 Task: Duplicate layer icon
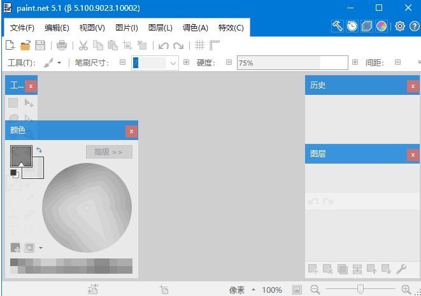(x=343, y=269)
